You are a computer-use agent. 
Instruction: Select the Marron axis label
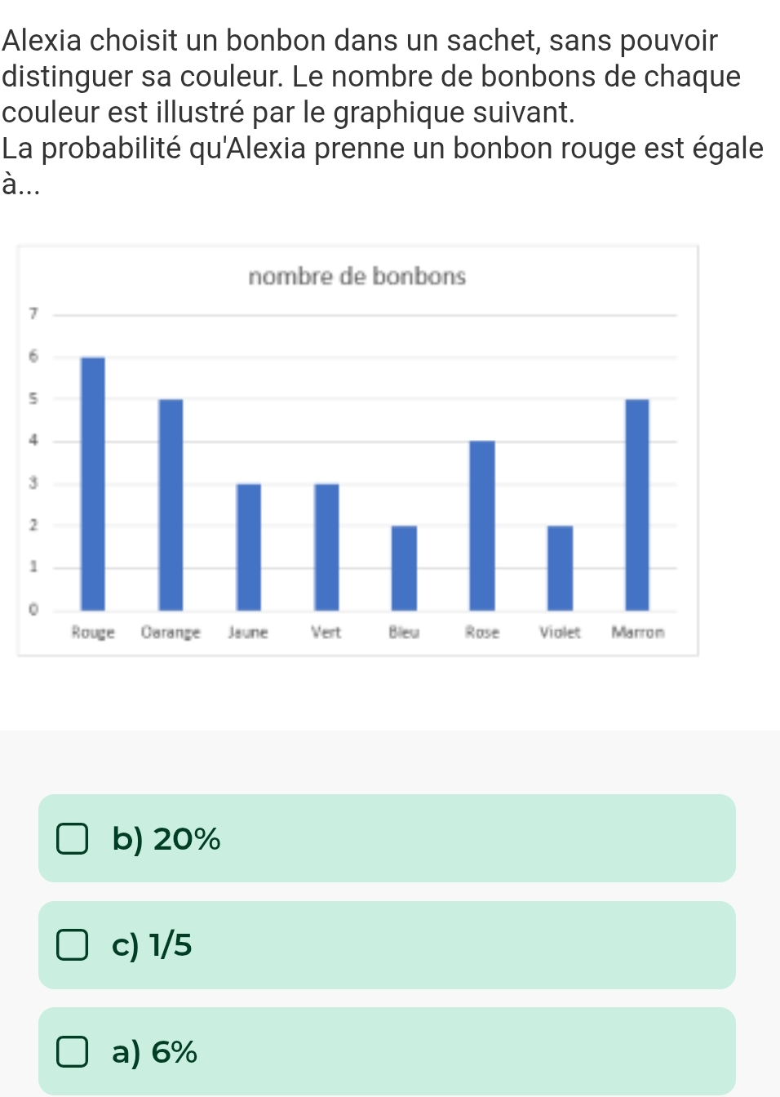(638, 633)
